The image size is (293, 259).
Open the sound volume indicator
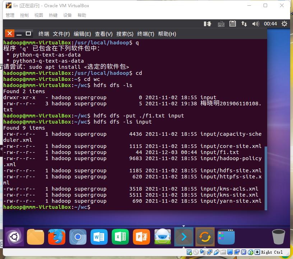point(256,24)
